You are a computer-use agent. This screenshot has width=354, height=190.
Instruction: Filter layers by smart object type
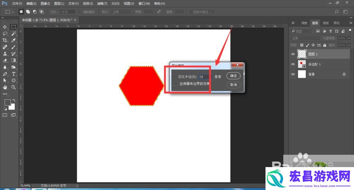pos(343,31)
